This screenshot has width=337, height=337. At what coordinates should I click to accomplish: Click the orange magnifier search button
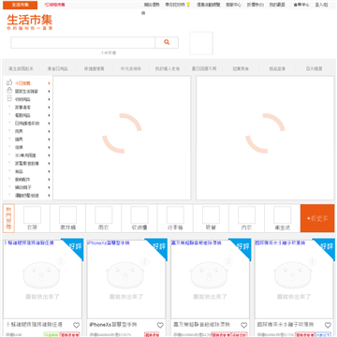tap(167, 42)
